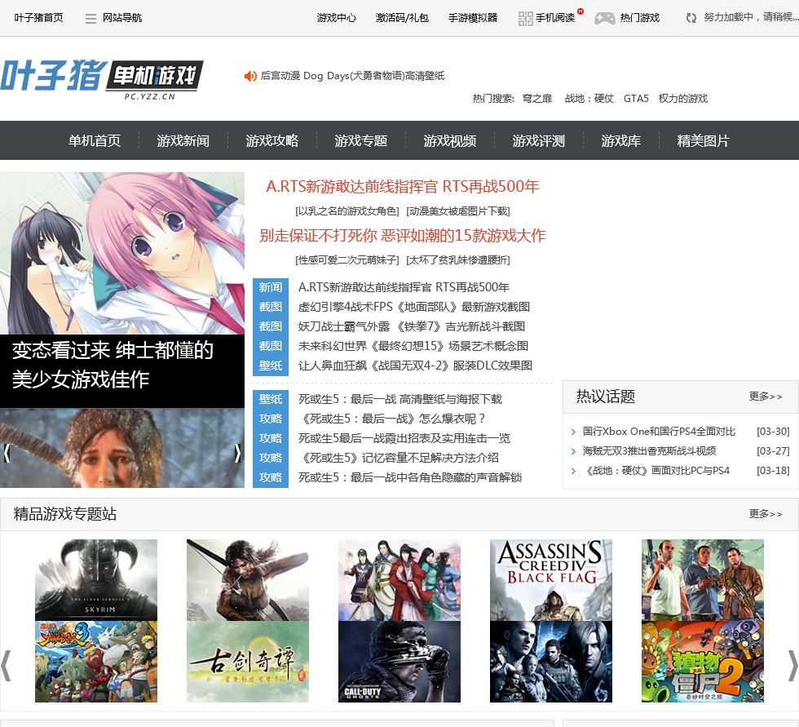Open the Call of Duty Ghosts thumbnail
Viewport: 799px width, 727px height.
tap(399, 662)
